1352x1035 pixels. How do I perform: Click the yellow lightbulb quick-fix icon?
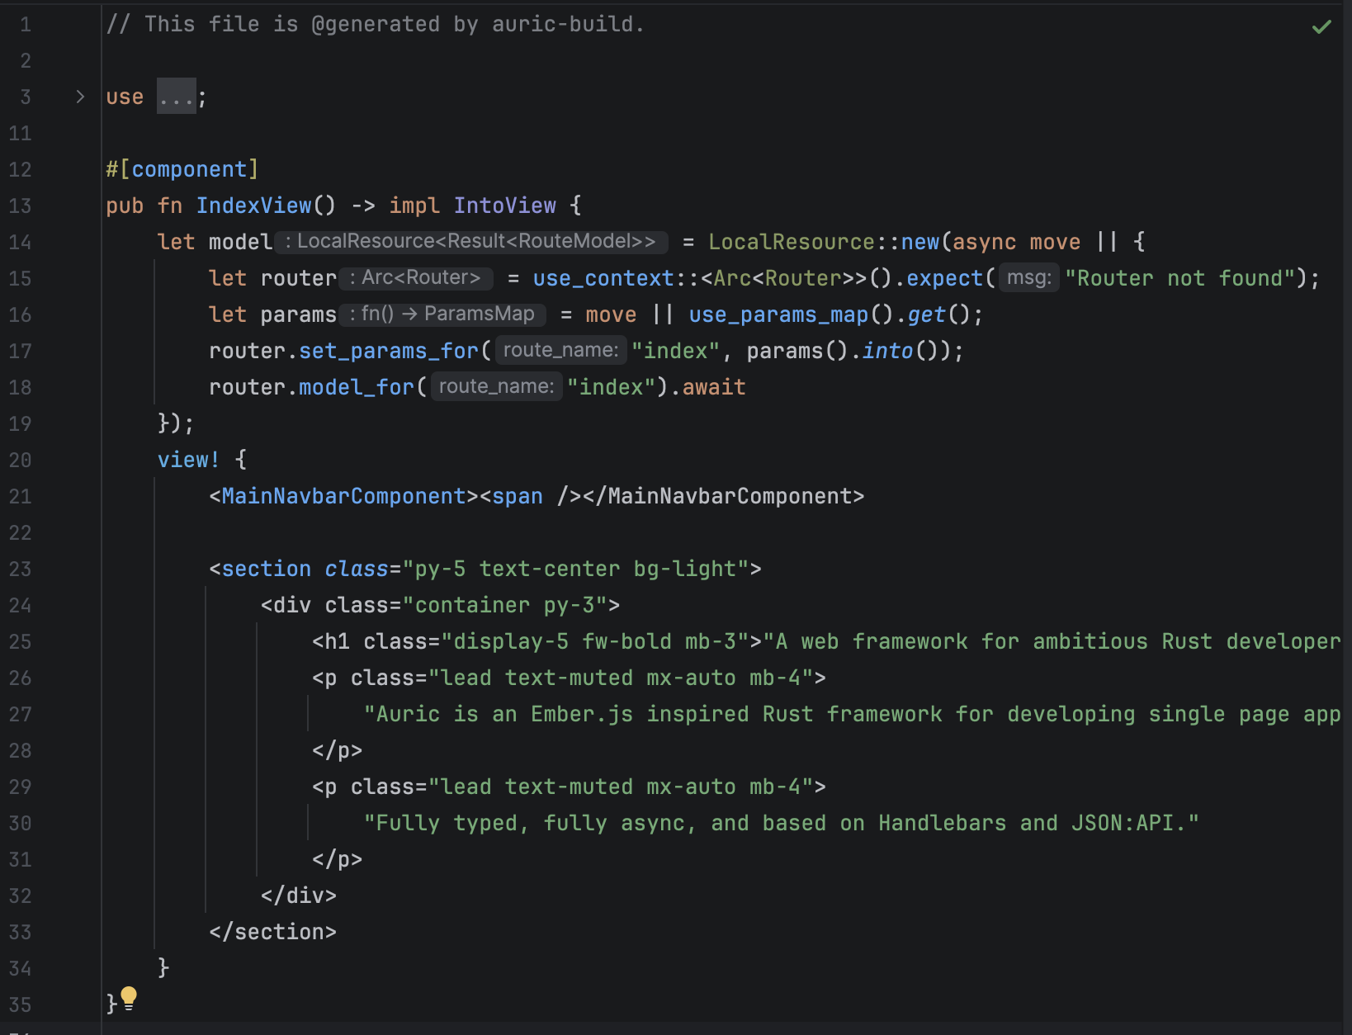pyautogui.click(x=129, y=999)
